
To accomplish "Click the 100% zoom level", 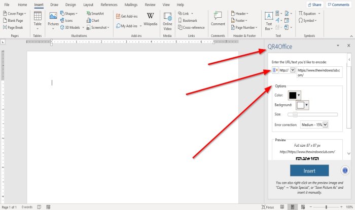I will click(349, 207).
